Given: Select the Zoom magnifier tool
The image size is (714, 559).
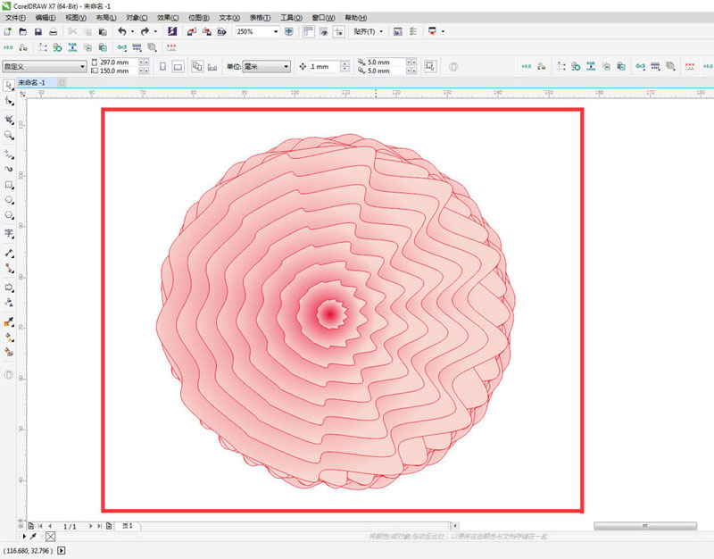Looking at the screenshot, I should (9, 135).
